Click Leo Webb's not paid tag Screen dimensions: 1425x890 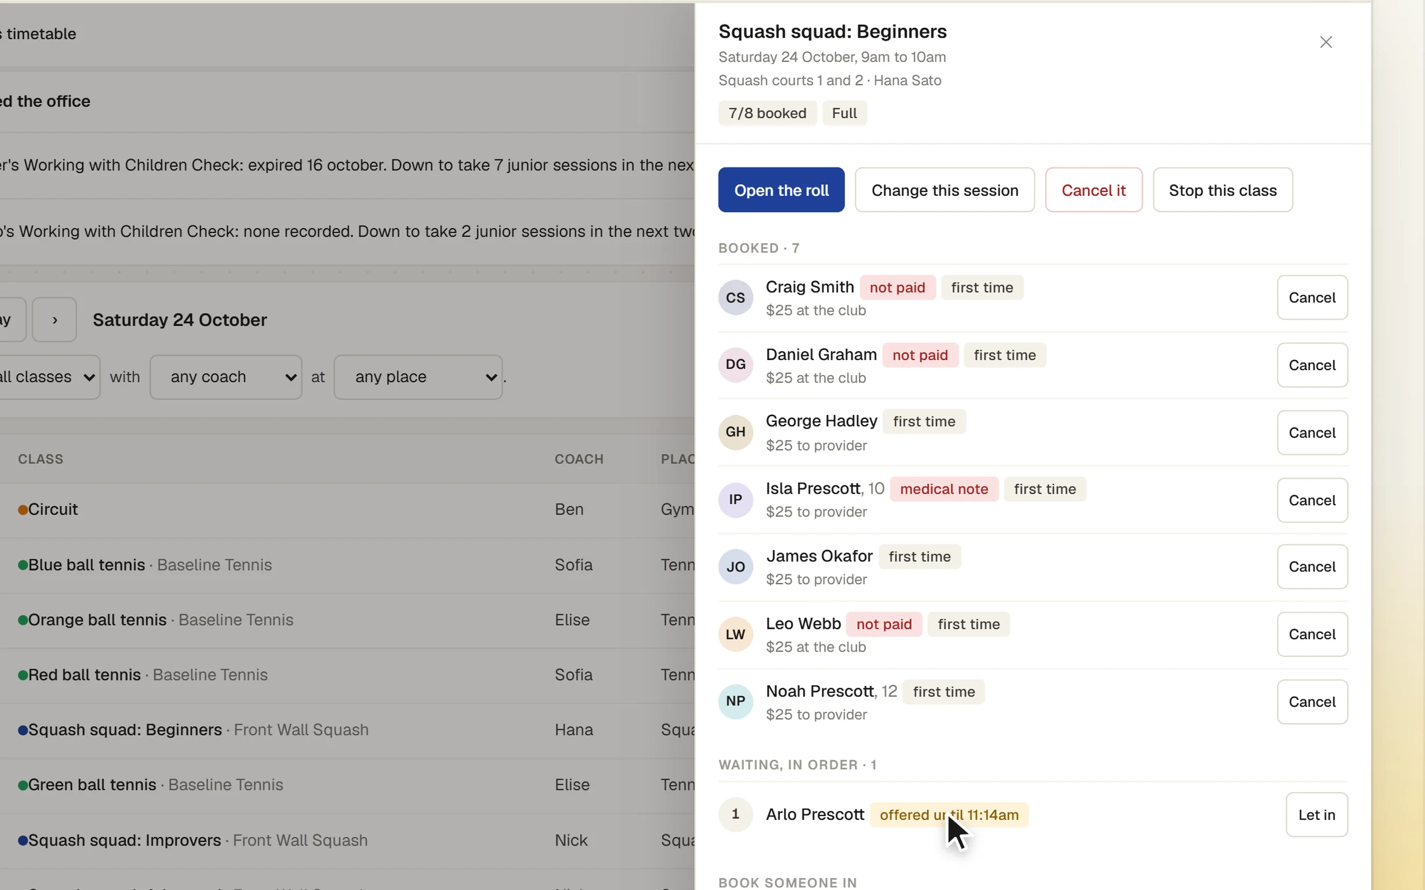(x=884, y=625)
